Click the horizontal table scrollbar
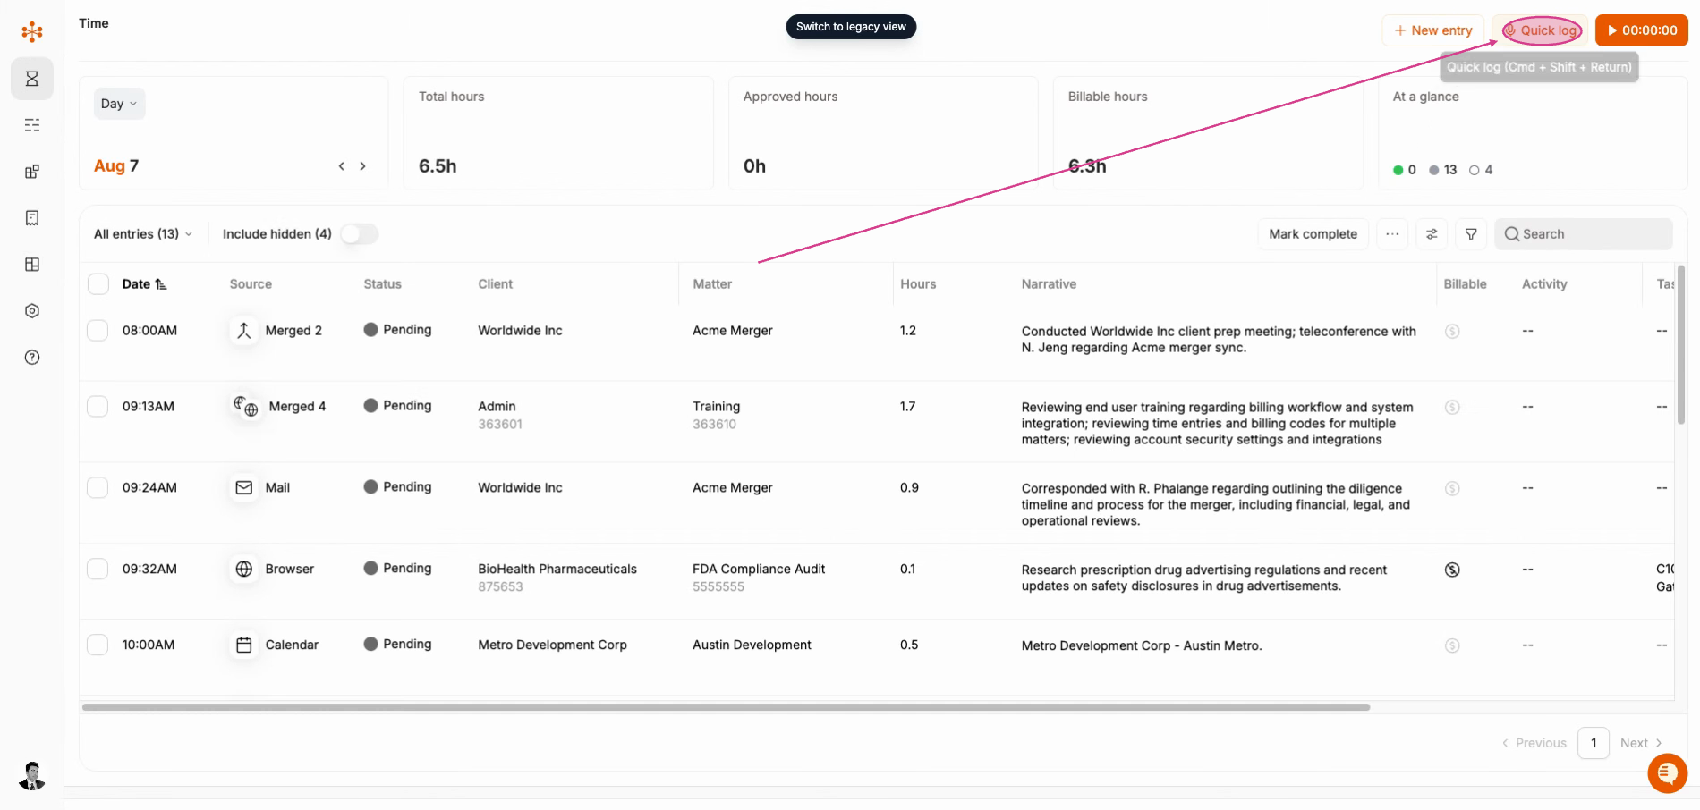Viewport: 1700px width, 810px height. point(726,707)
